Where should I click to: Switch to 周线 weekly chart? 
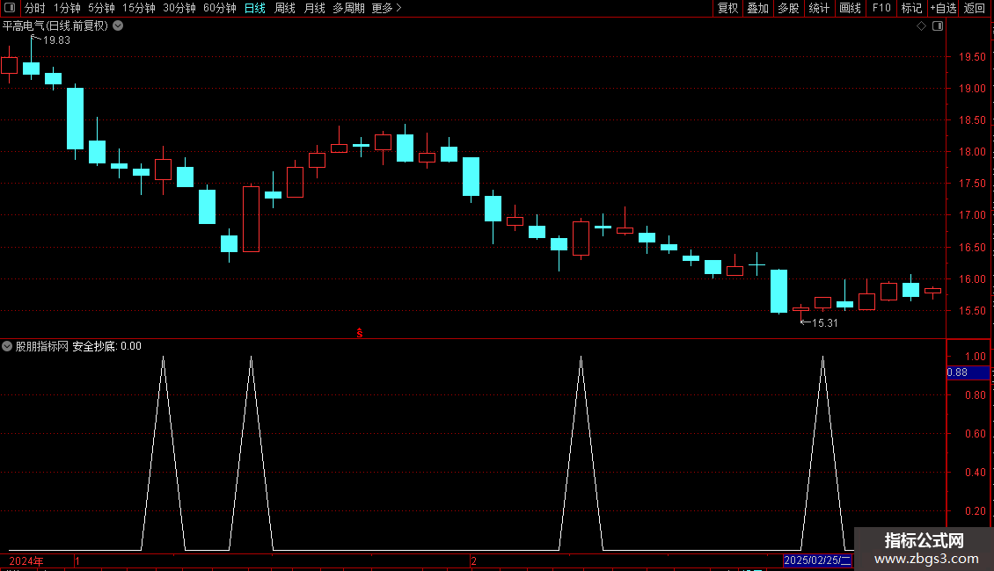285,8
